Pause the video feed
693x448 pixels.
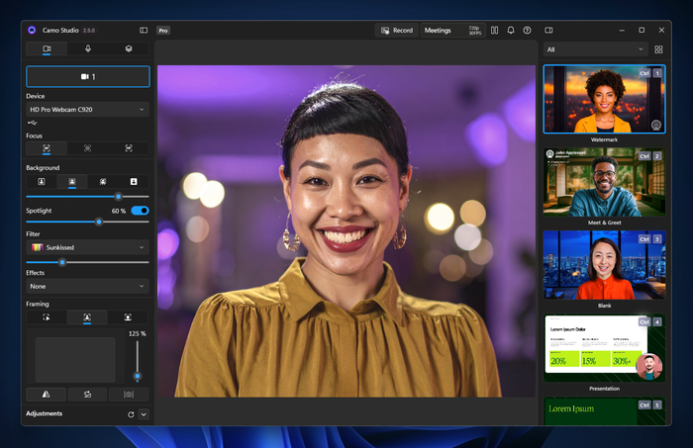495,30
